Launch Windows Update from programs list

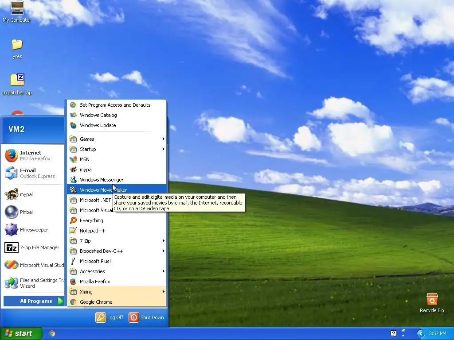pyautogui.click(x=117, y=125)
